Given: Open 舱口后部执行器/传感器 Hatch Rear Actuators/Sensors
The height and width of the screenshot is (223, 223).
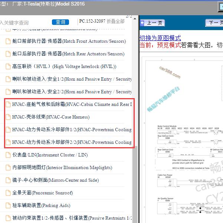Looking at the screenshot, I should click(x=68, y=54).
